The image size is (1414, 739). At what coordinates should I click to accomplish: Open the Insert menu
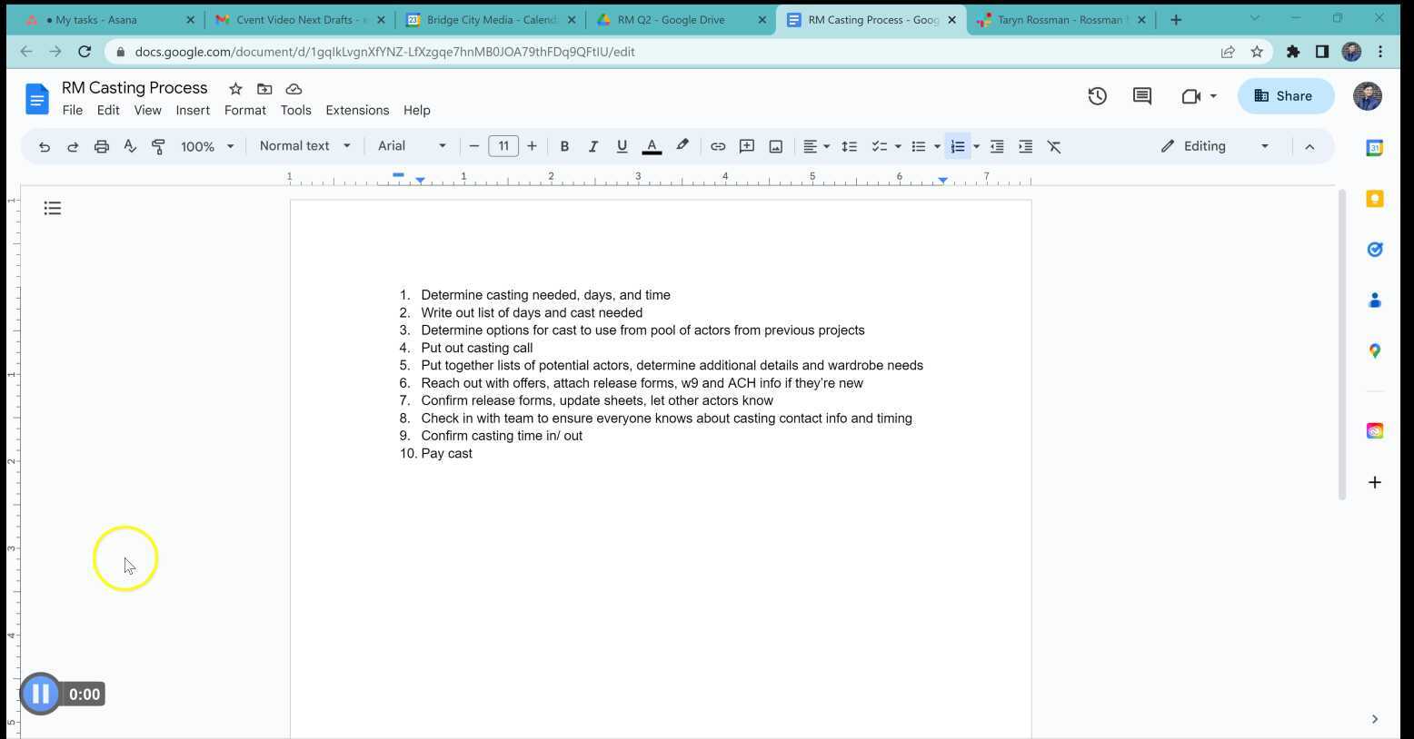coord(193,110)
